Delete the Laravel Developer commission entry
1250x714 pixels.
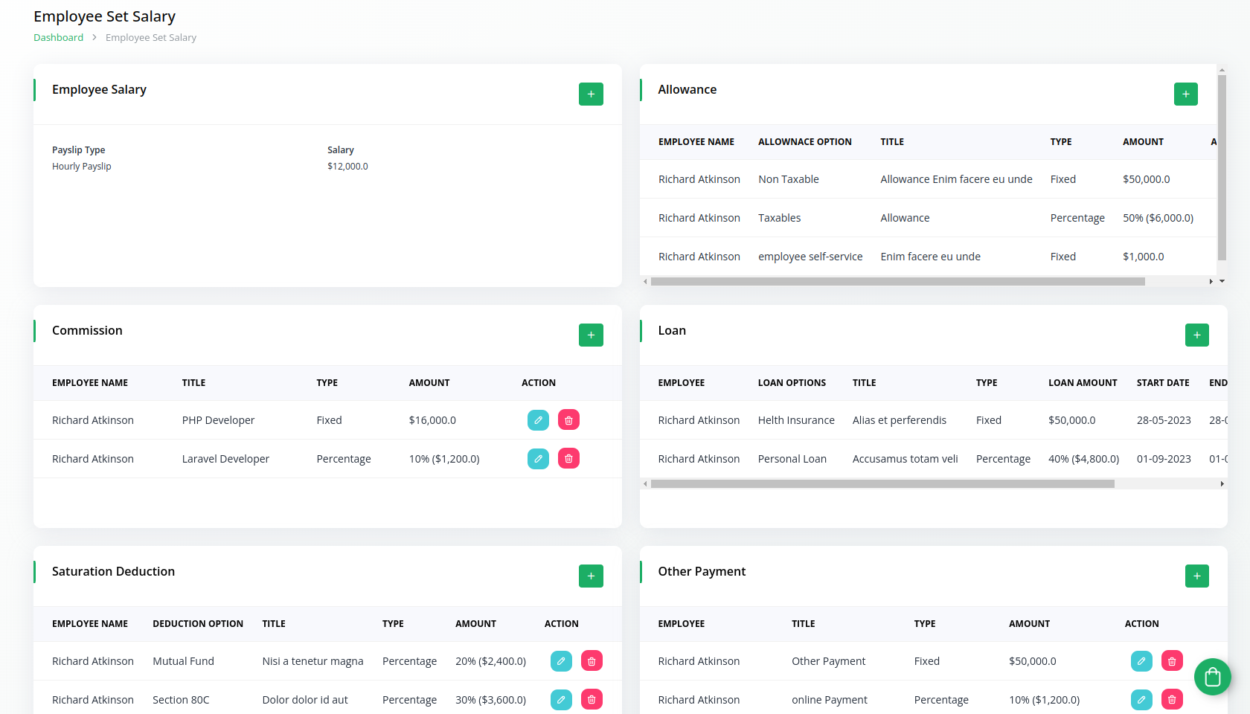[x=568, y=459]
